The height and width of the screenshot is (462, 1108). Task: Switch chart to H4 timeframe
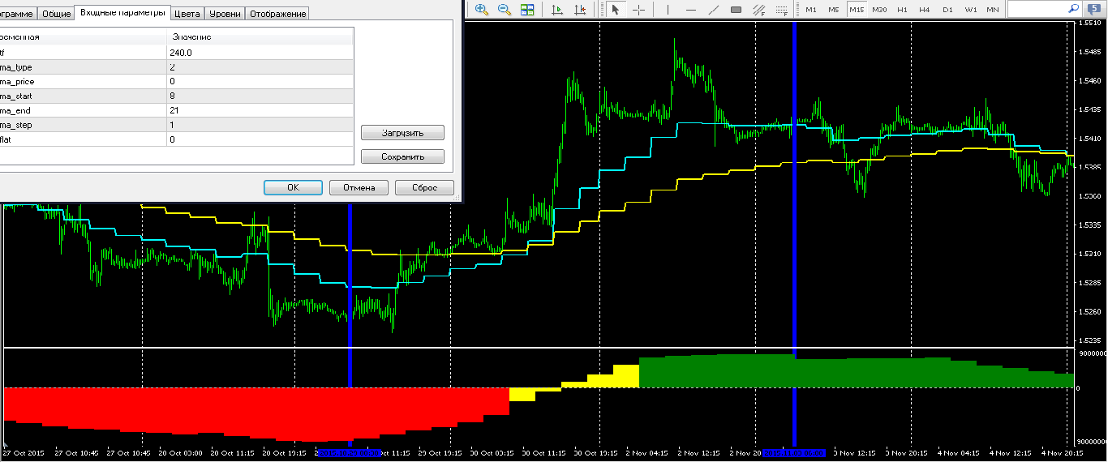click(925, 10)
